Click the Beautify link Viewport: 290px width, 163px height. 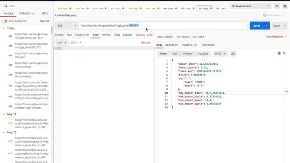tap(146, 43)
